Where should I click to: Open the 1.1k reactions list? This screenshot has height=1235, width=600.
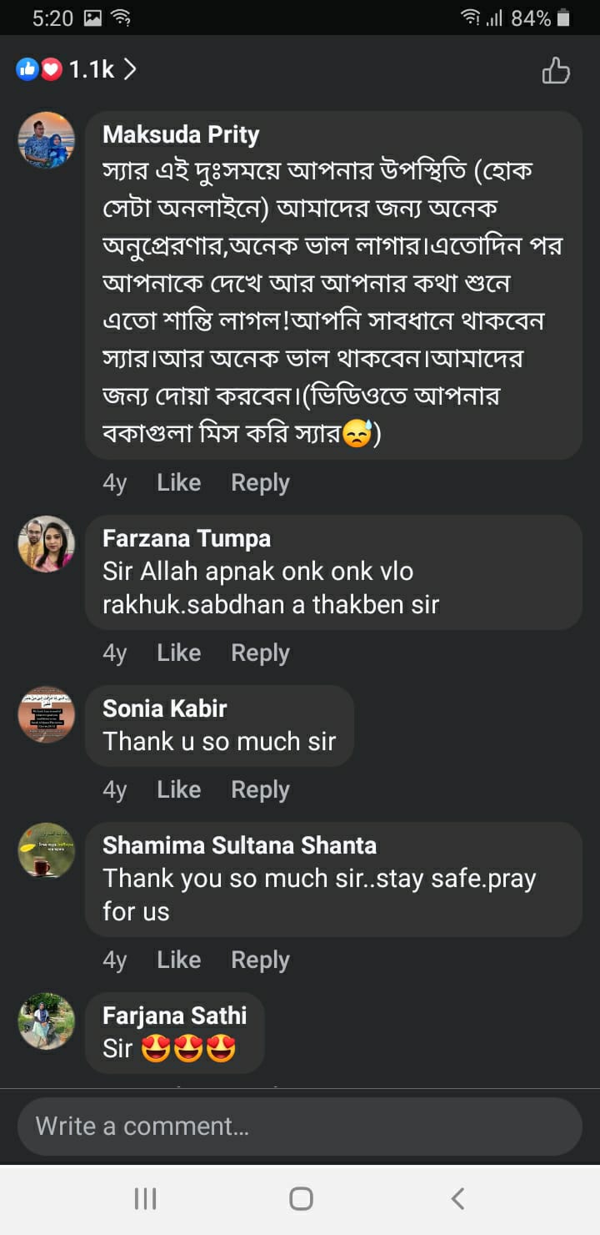(77, 70)
